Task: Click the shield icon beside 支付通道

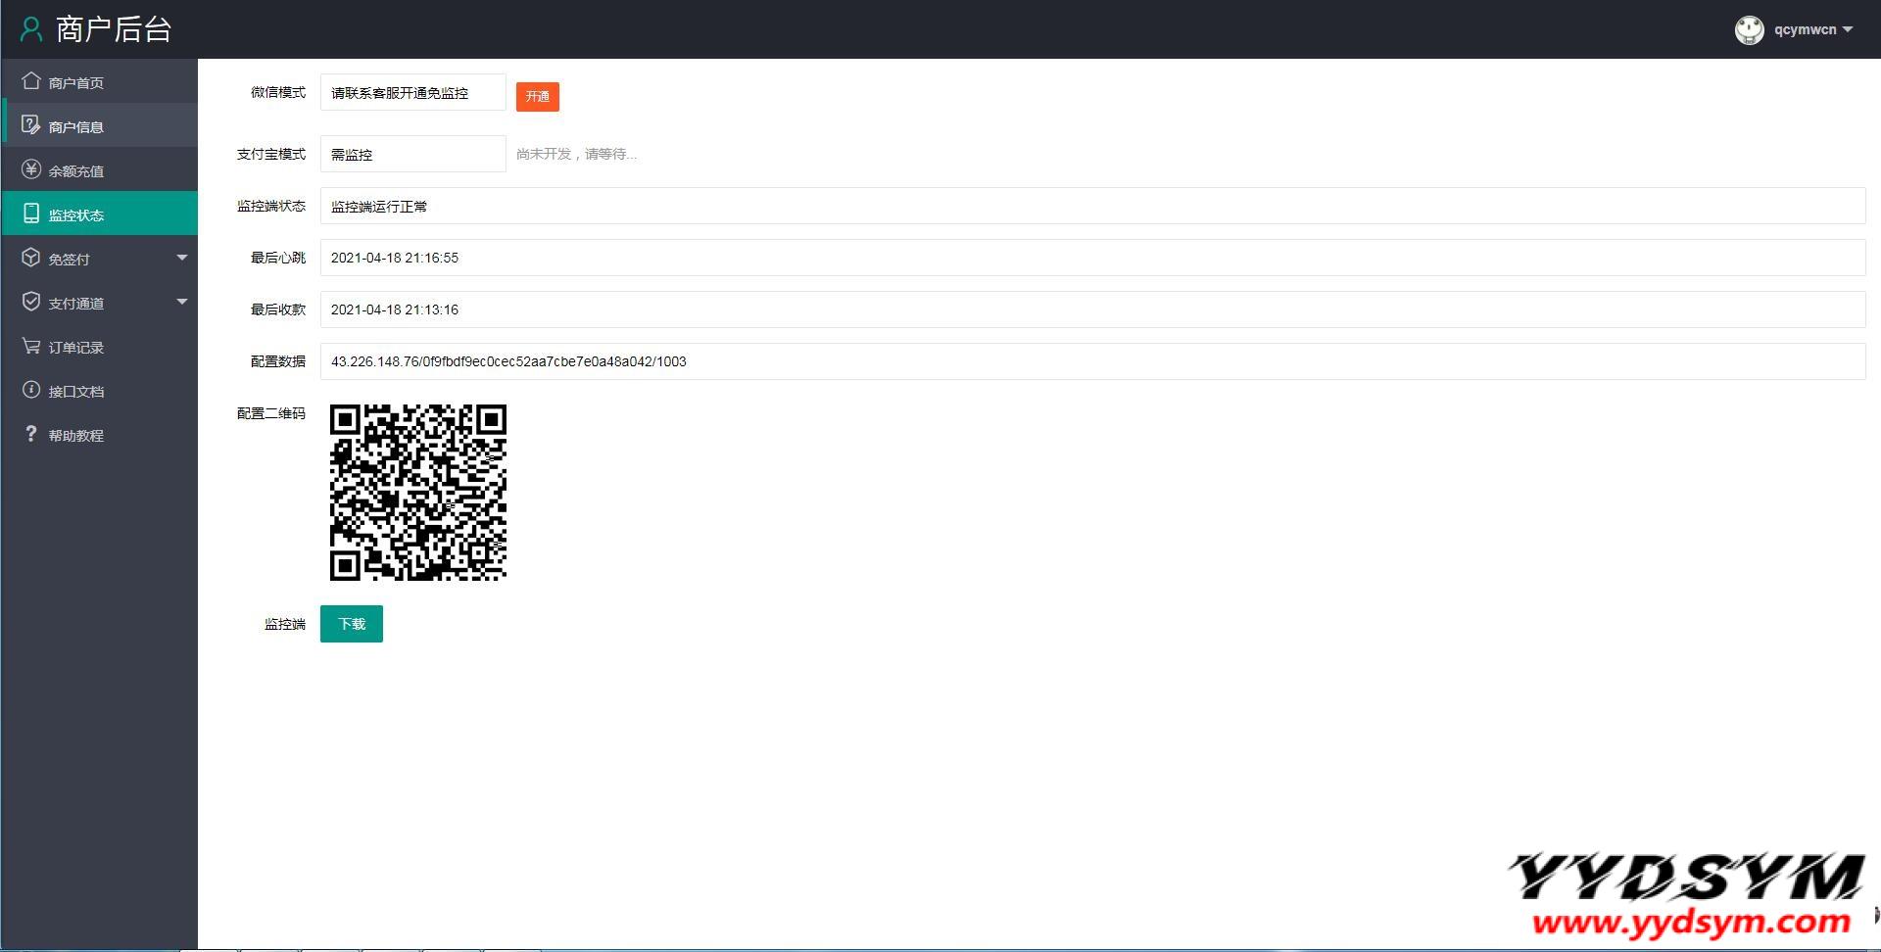Action: 31,302
